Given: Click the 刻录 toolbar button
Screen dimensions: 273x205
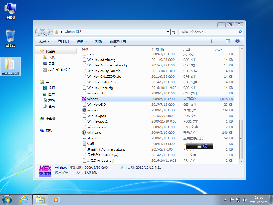Looking at the screenshot, I should [x=99, y=41].
